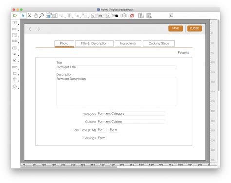Open the property list inspector icon
Image resolution: width=231 pixels, height=183 pixels.
[149, 16]
